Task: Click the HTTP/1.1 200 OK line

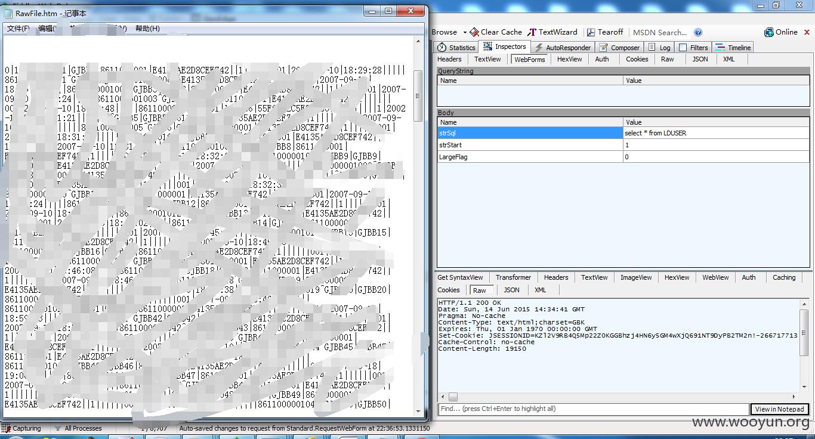Action: click(470, 303)
